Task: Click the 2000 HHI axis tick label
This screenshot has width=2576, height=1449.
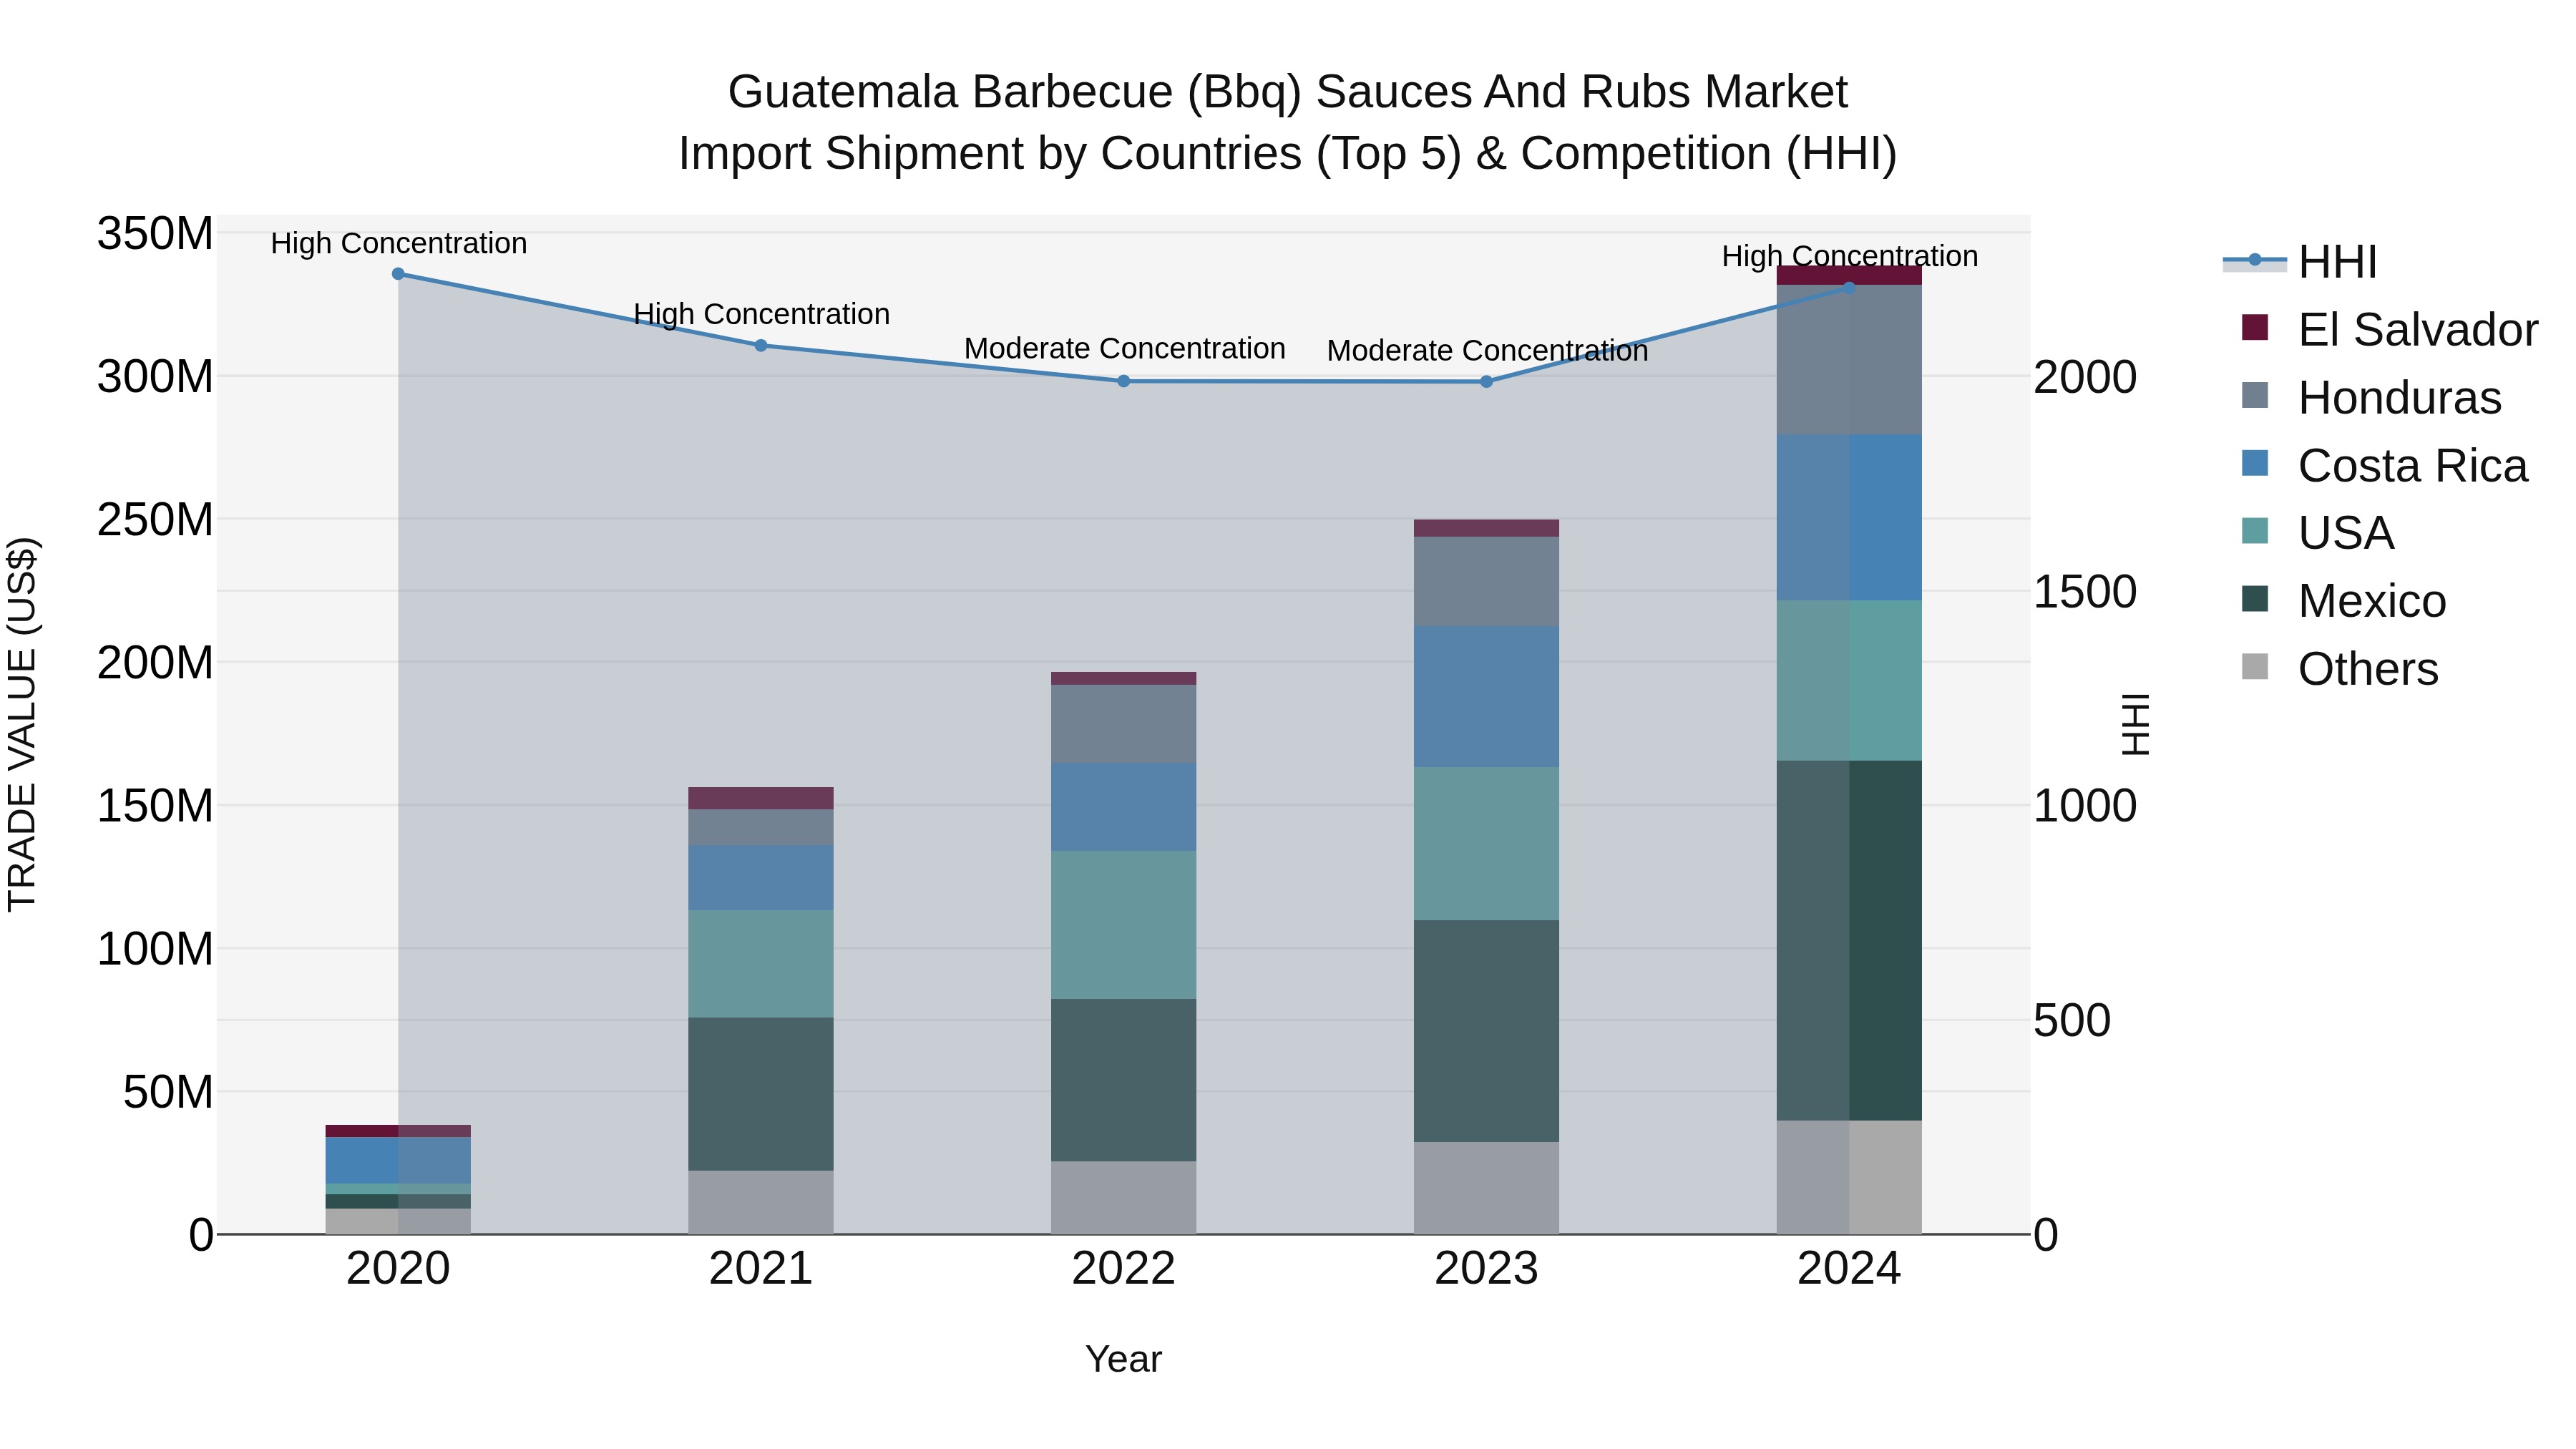Action: pos(2086,377)
